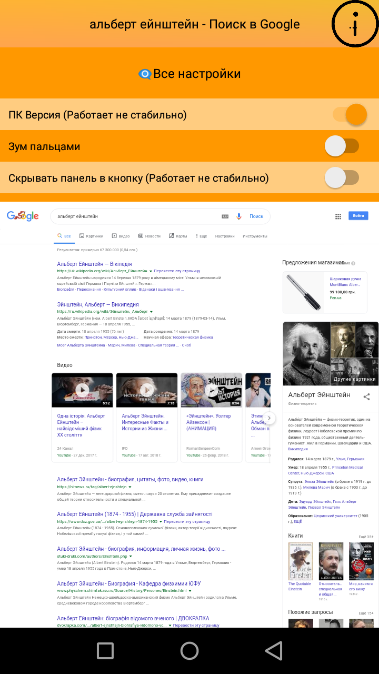This screenshot has height=674, width=379.
Task: Expand the Ещё menu
Action: [x=202, y=236]
